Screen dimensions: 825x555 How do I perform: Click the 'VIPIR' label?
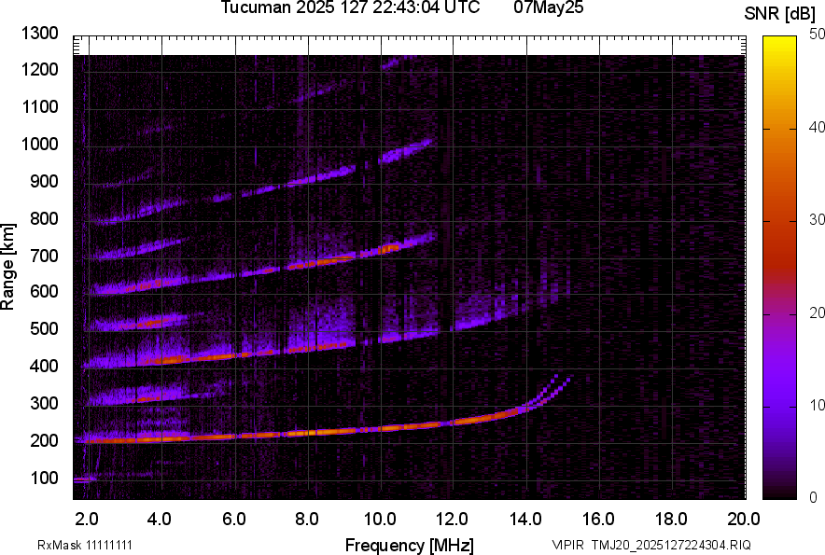click(567, 545)
